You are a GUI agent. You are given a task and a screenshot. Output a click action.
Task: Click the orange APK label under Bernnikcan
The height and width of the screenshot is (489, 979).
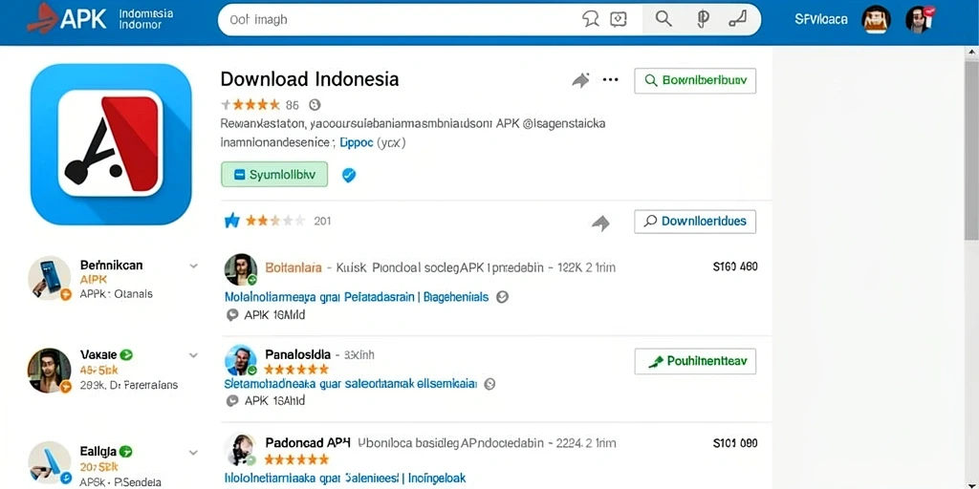pos(94,280)
